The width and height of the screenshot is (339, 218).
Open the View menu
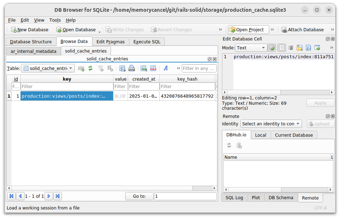coord(39,20)
